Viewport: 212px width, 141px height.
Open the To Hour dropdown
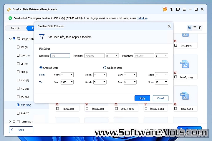161,82
